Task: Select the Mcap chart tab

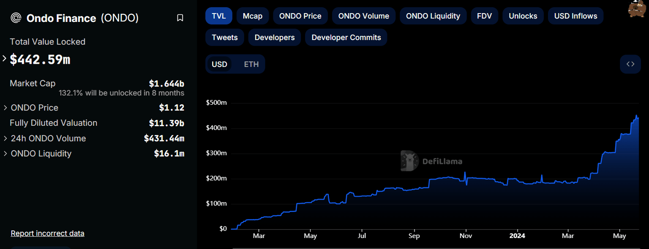Action: point(252,16)
